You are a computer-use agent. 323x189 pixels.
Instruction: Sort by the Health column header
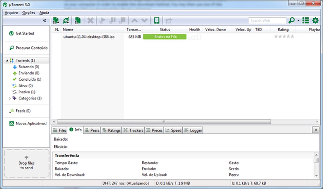pos(195,30)
